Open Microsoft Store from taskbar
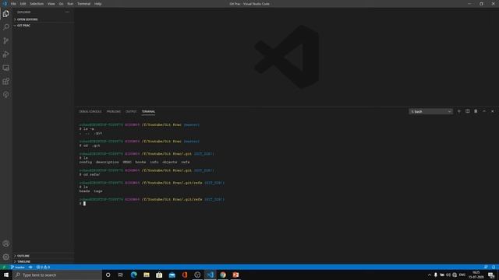The height and width of the screenshot is (280, 499). 159,275
